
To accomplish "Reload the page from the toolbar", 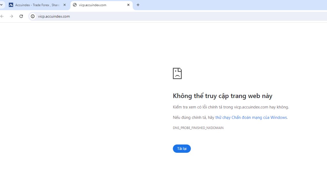I will tap(21, 16).
